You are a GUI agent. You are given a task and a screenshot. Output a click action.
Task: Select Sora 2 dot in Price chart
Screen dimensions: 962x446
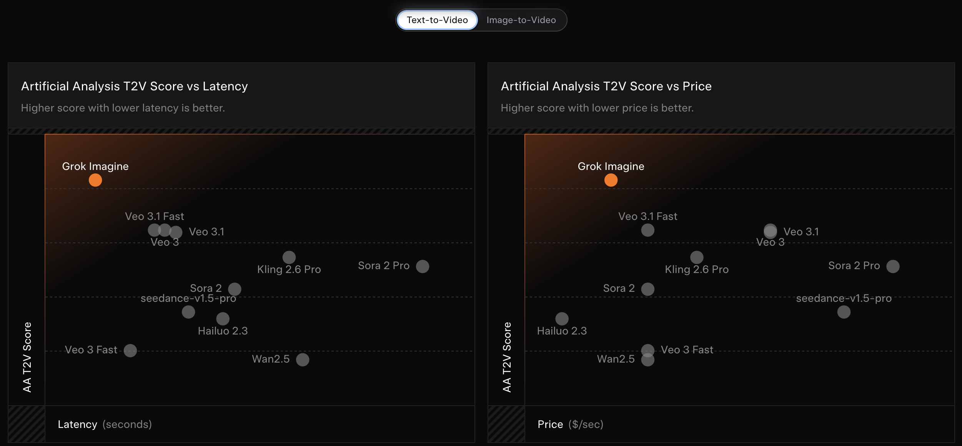[648, 289]
